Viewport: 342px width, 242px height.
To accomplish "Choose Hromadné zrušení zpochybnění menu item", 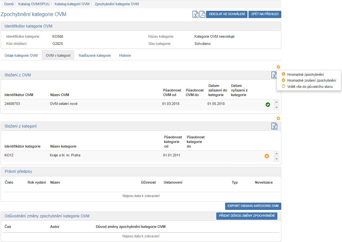I will [x=311, y=80].
